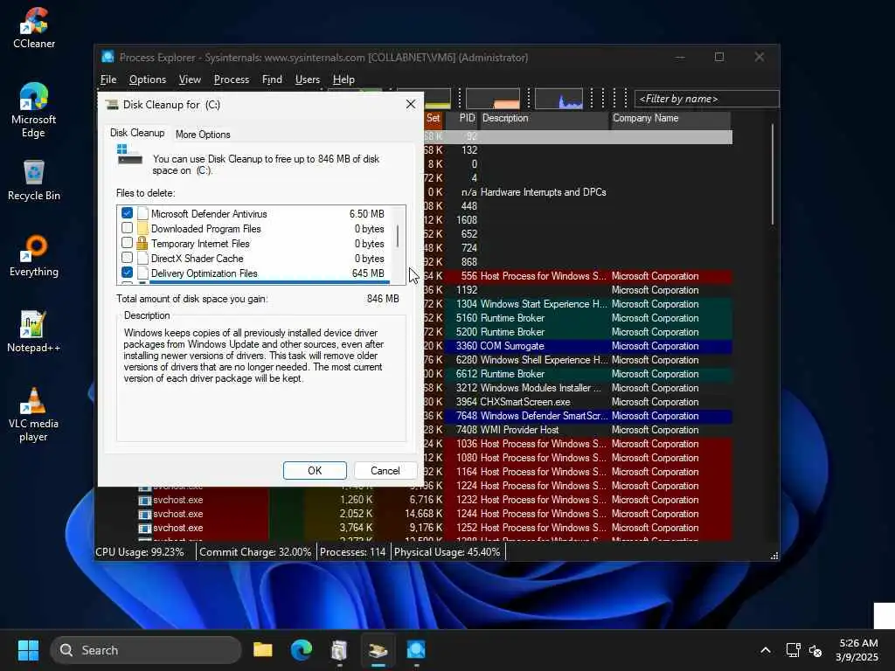This screenshot has height=671, width=895.
Task: Open CCleaner desktop shortcut
Action: coord(34,27)
